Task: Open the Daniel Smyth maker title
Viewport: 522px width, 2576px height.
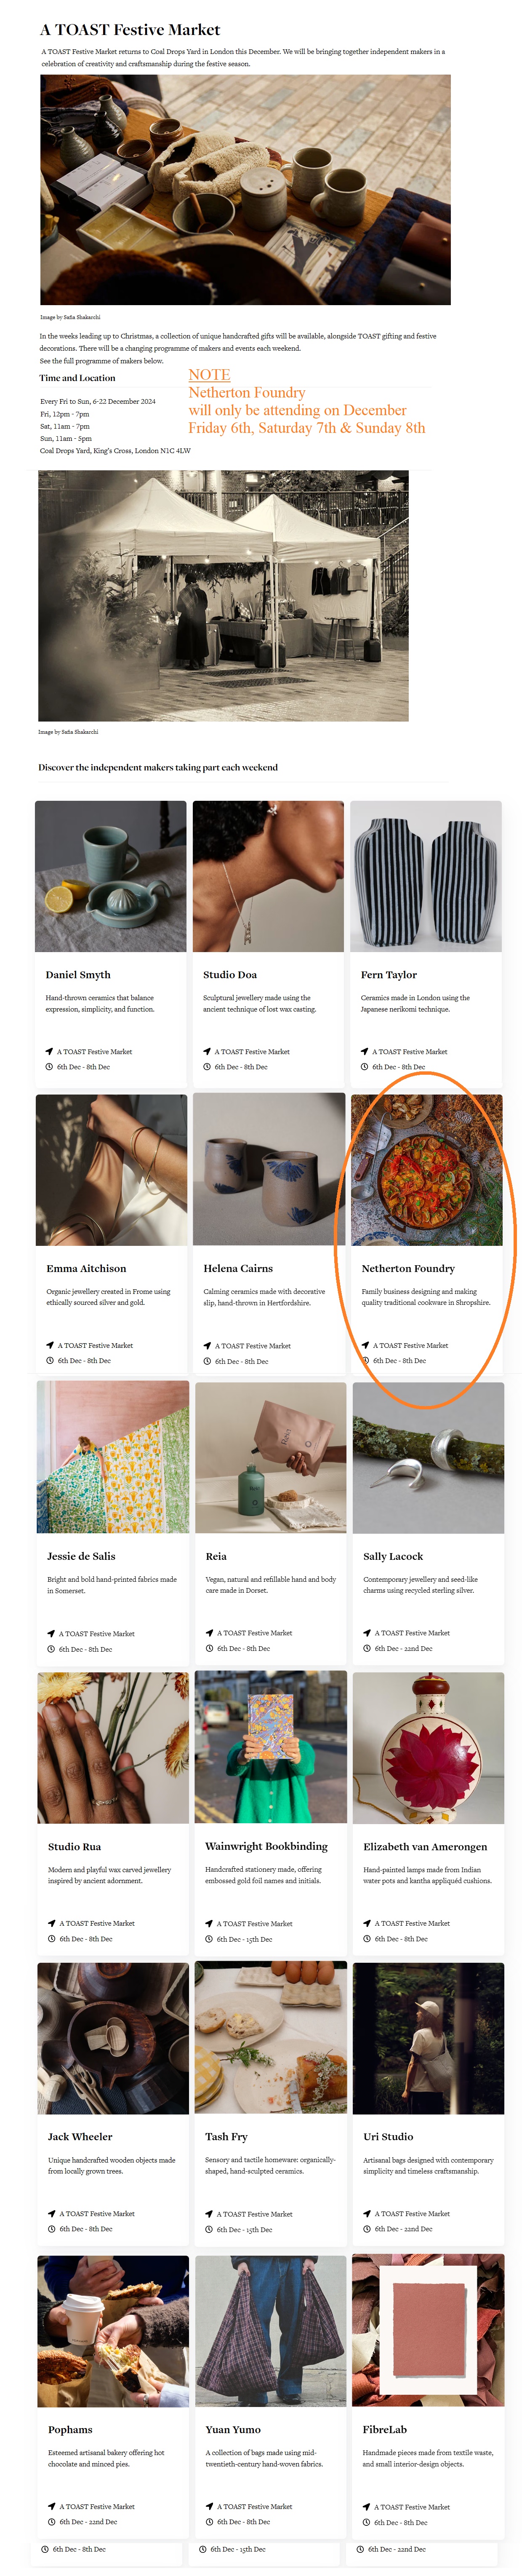Action: coord(78,974)
